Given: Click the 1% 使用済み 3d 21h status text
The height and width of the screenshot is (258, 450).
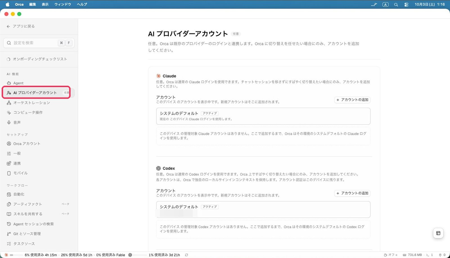Looking at the screenshot, I should coord(164,255).
